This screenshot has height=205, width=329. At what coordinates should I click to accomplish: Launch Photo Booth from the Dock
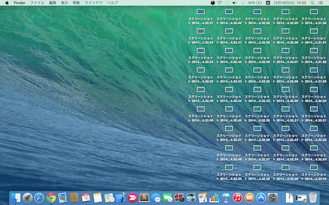click(179, 198)
